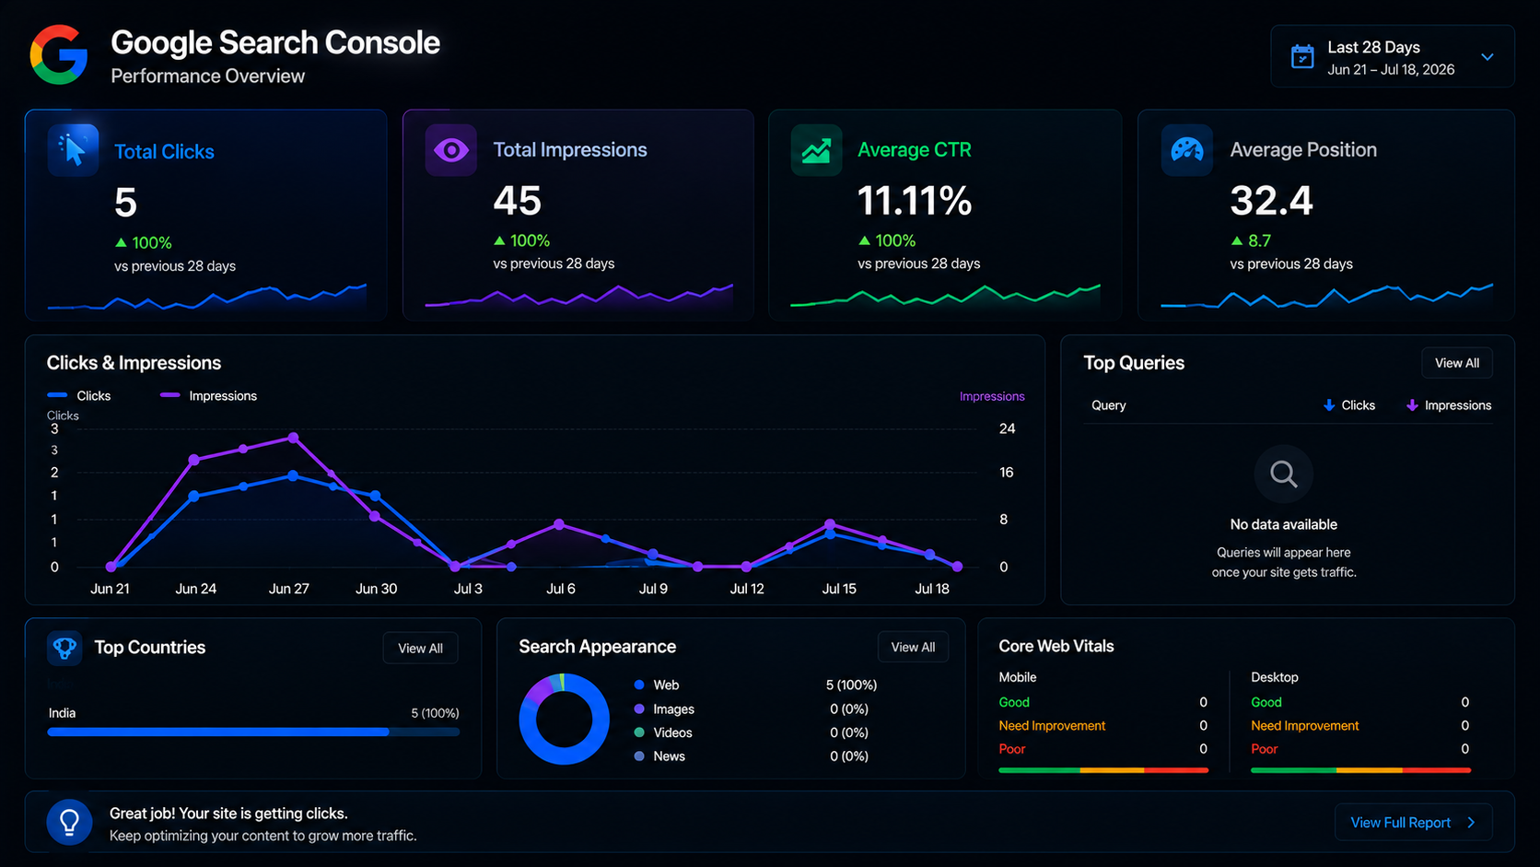Click the Total Clicks cursor icon
The width and height of the screenshot is (1540, 867).
[73, 149]
